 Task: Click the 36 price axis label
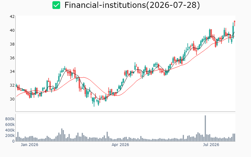[12, 58]
